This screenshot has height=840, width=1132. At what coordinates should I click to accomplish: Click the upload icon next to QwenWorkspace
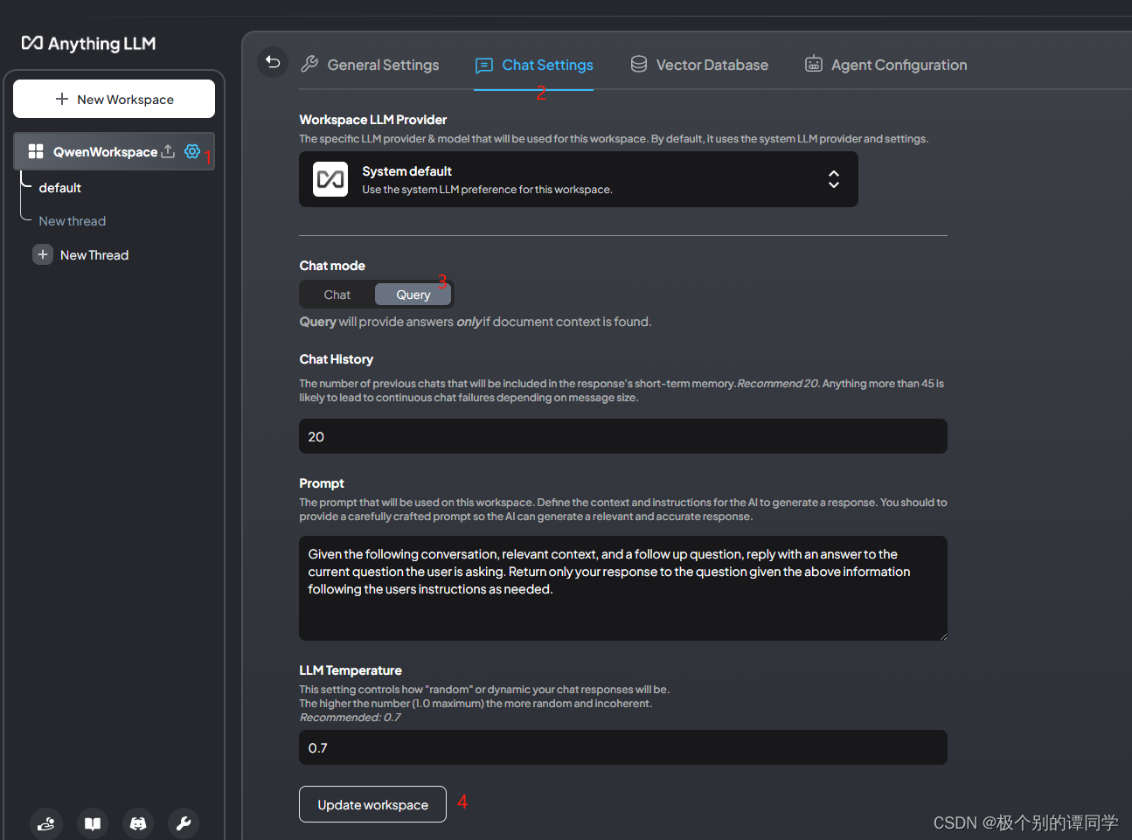point(168,151)
